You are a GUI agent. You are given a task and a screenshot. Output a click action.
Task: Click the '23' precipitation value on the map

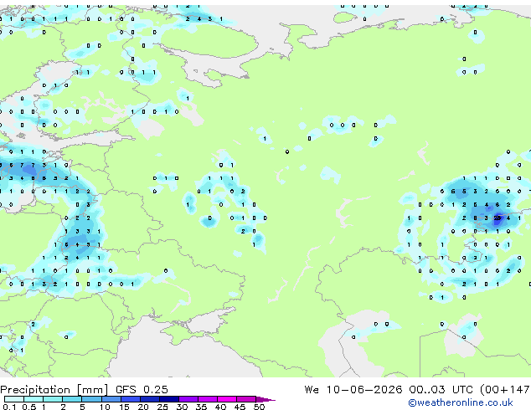point(497,218)
